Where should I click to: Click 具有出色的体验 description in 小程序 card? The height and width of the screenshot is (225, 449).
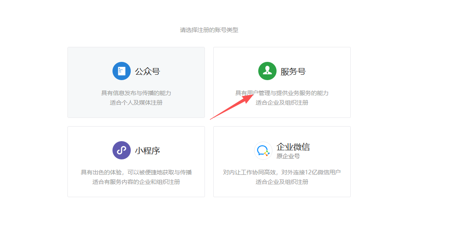click(136, 172)
